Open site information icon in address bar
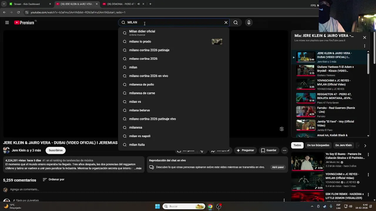This screenshot has height=211, width=376. click(27, 12)
